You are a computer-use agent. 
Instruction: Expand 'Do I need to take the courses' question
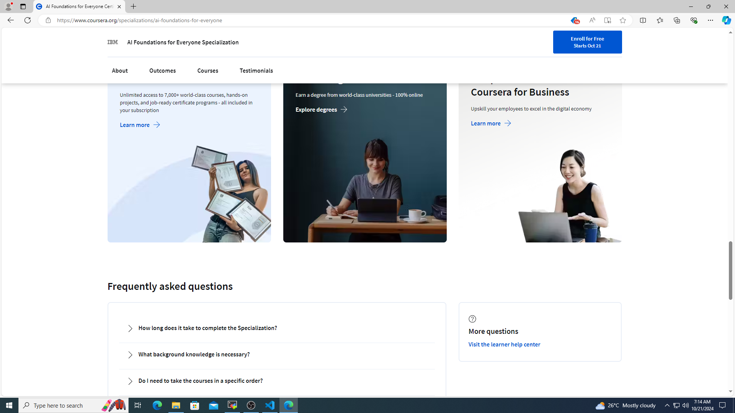pos(277,381)
